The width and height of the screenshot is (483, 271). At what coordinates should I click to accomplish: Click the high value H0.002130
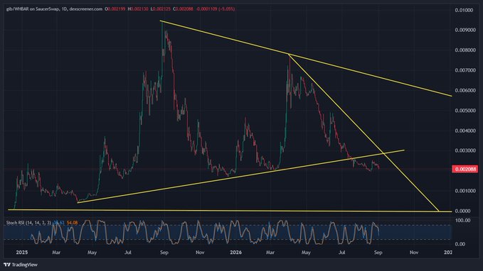point(138,9)
